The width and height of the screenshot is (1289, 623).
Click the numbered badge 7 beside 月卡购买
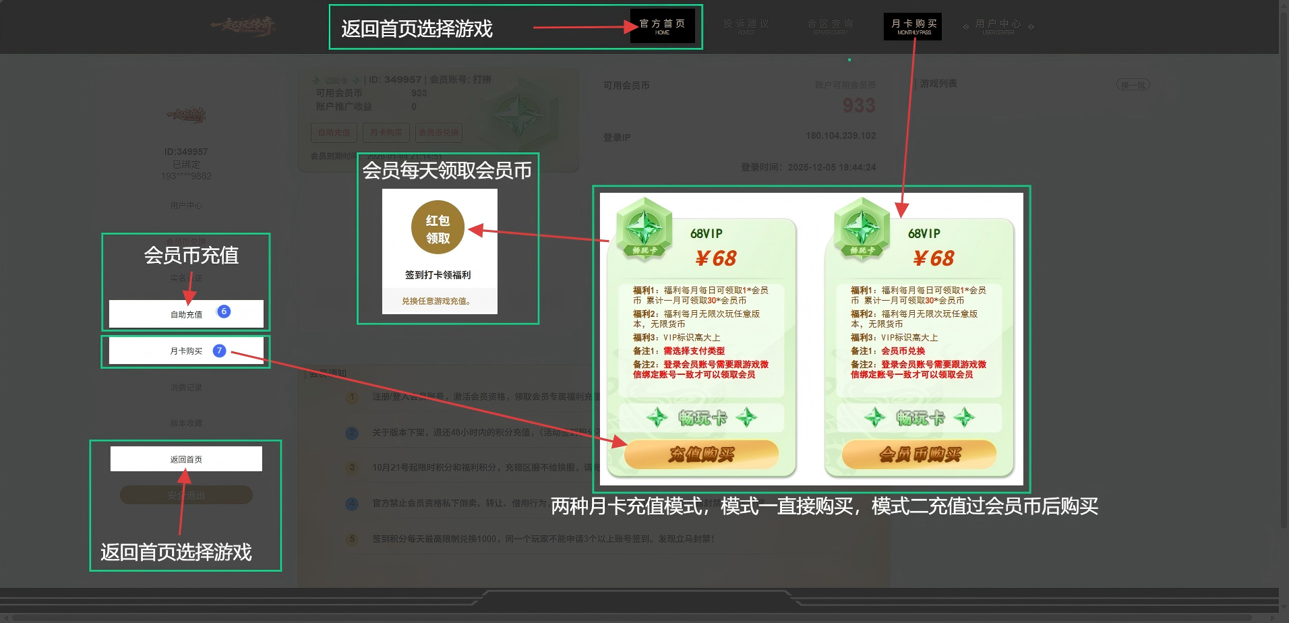tap(220, 351)
